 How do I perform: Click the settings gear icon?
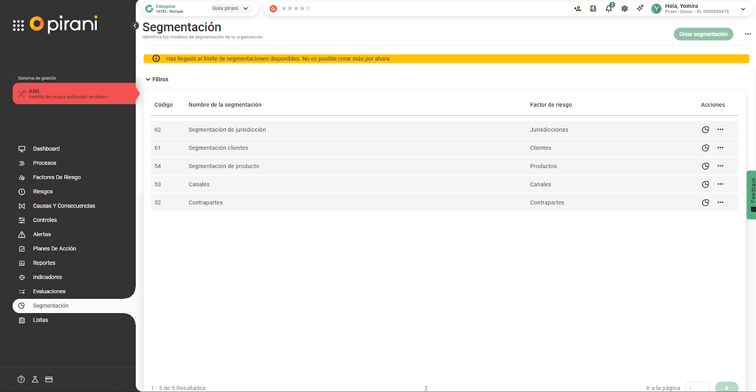coord(624,8)
